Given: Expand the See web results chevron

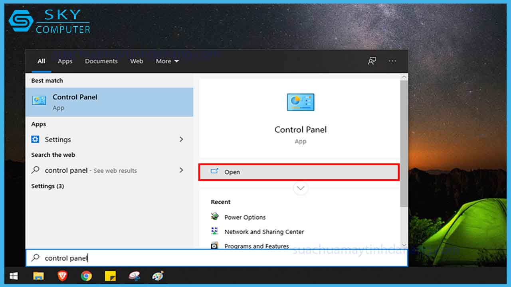Looking at the screenshot, I should point(181,170).
